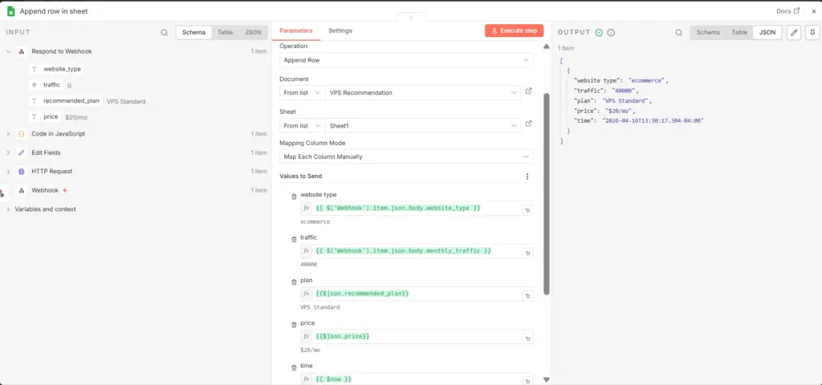Click the output success checkmark icon
This screenshot has width=822, height=385.
click(x=599, y=32)
